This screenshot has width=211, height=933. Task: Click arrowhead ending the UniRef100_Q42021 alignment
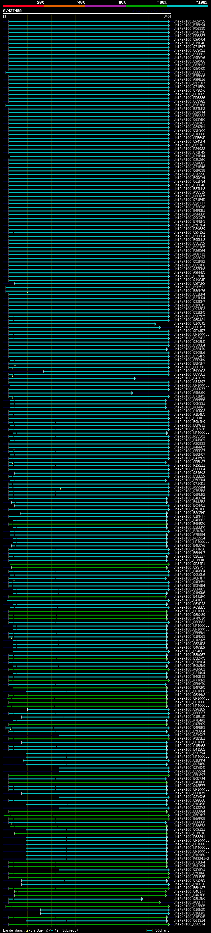coord(135,379)
